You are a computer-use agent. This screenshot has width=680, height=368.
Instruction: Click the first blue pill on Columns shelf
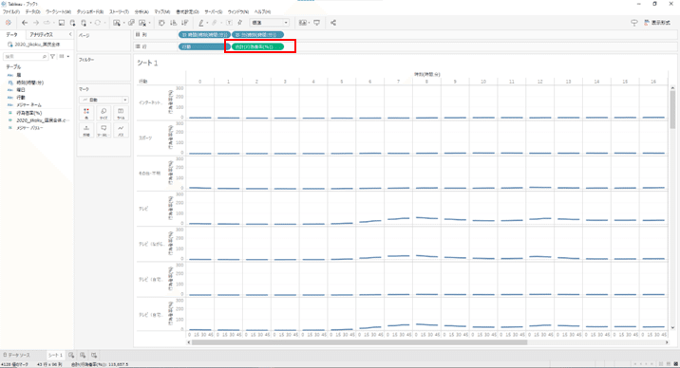(204, 35)
